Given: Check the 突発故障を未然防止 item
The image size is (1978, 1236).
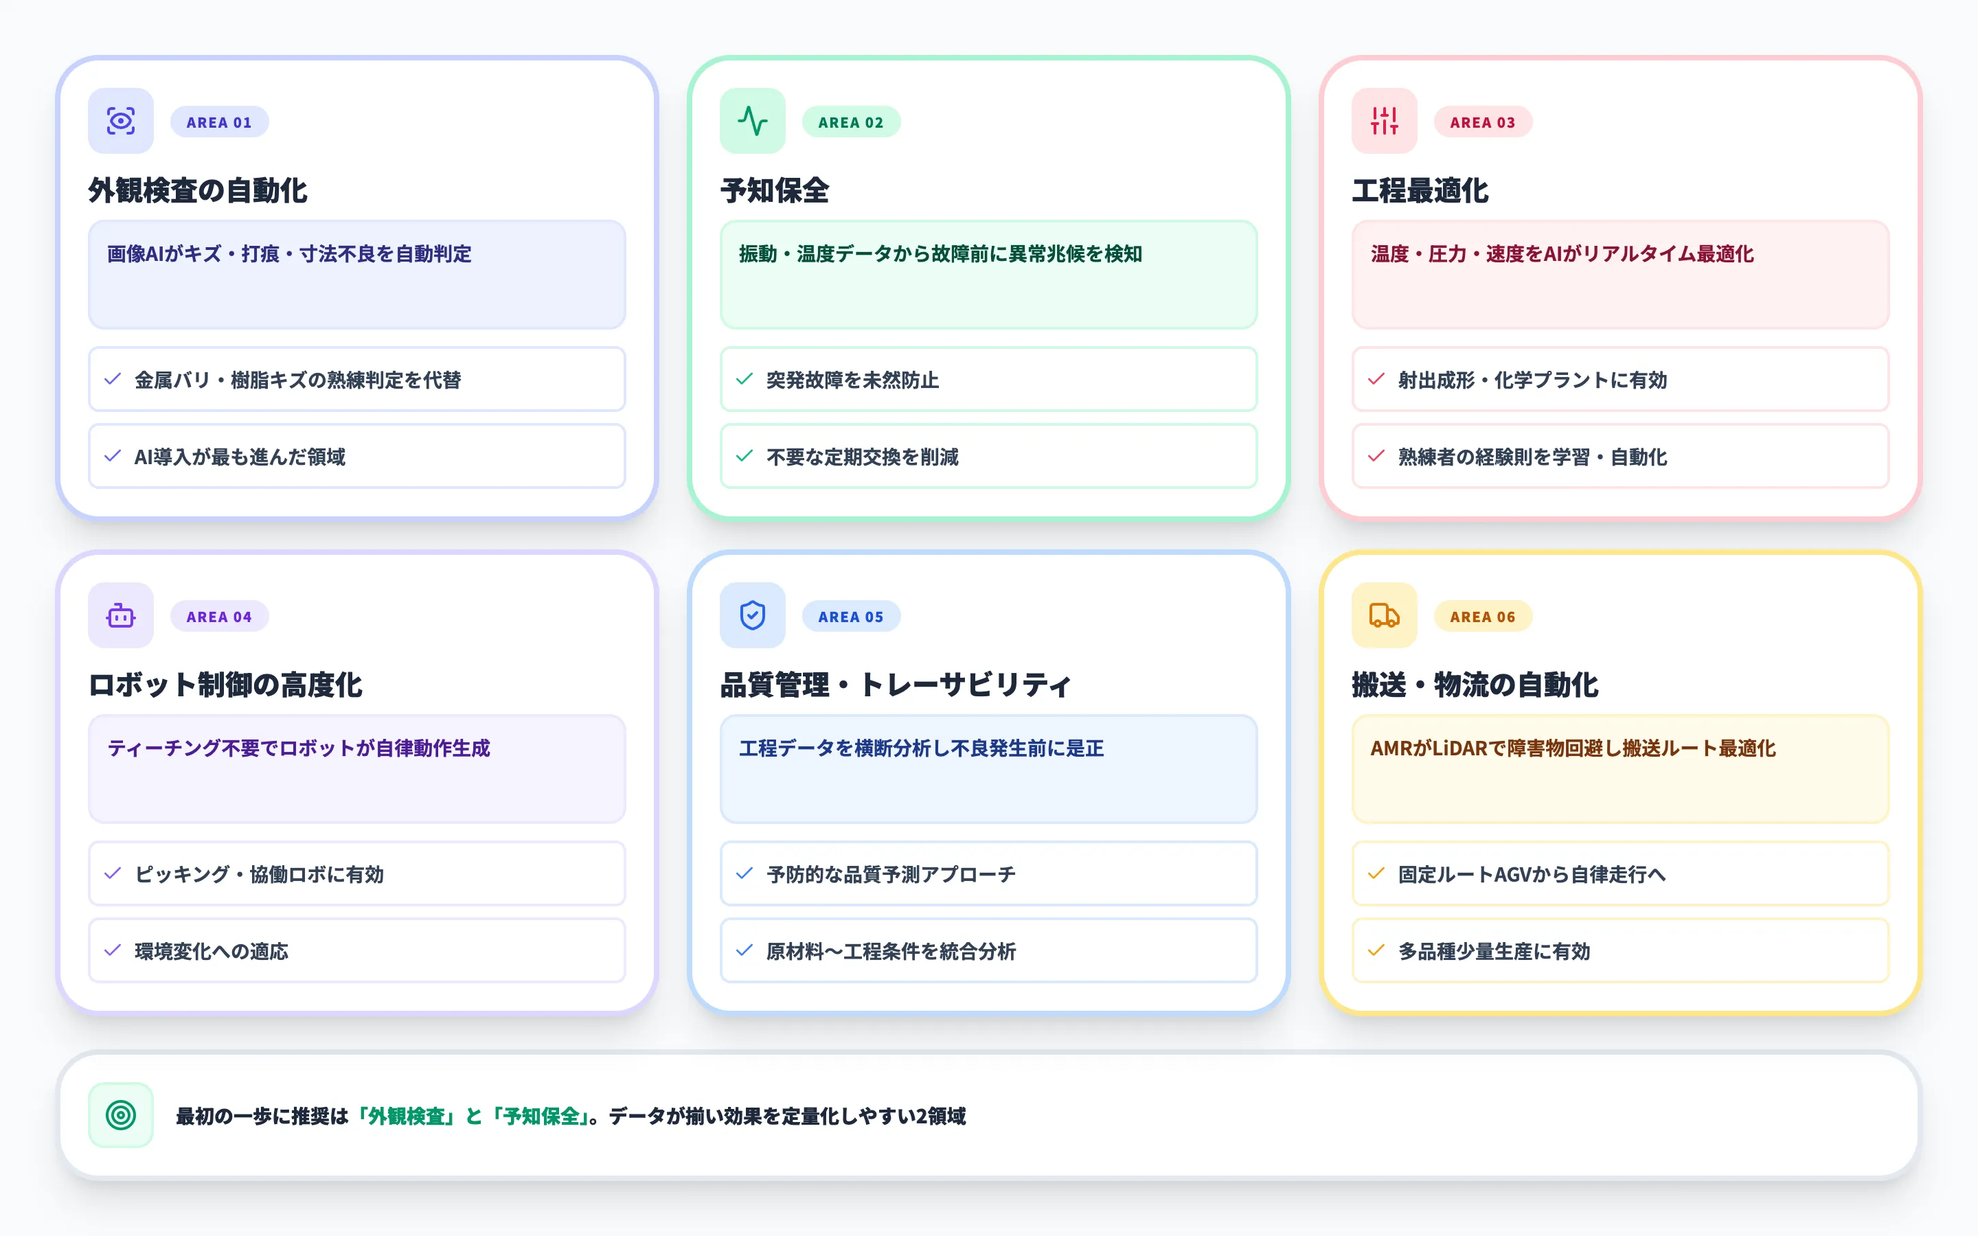Looking at the screenshot, I should click(988, 379).
